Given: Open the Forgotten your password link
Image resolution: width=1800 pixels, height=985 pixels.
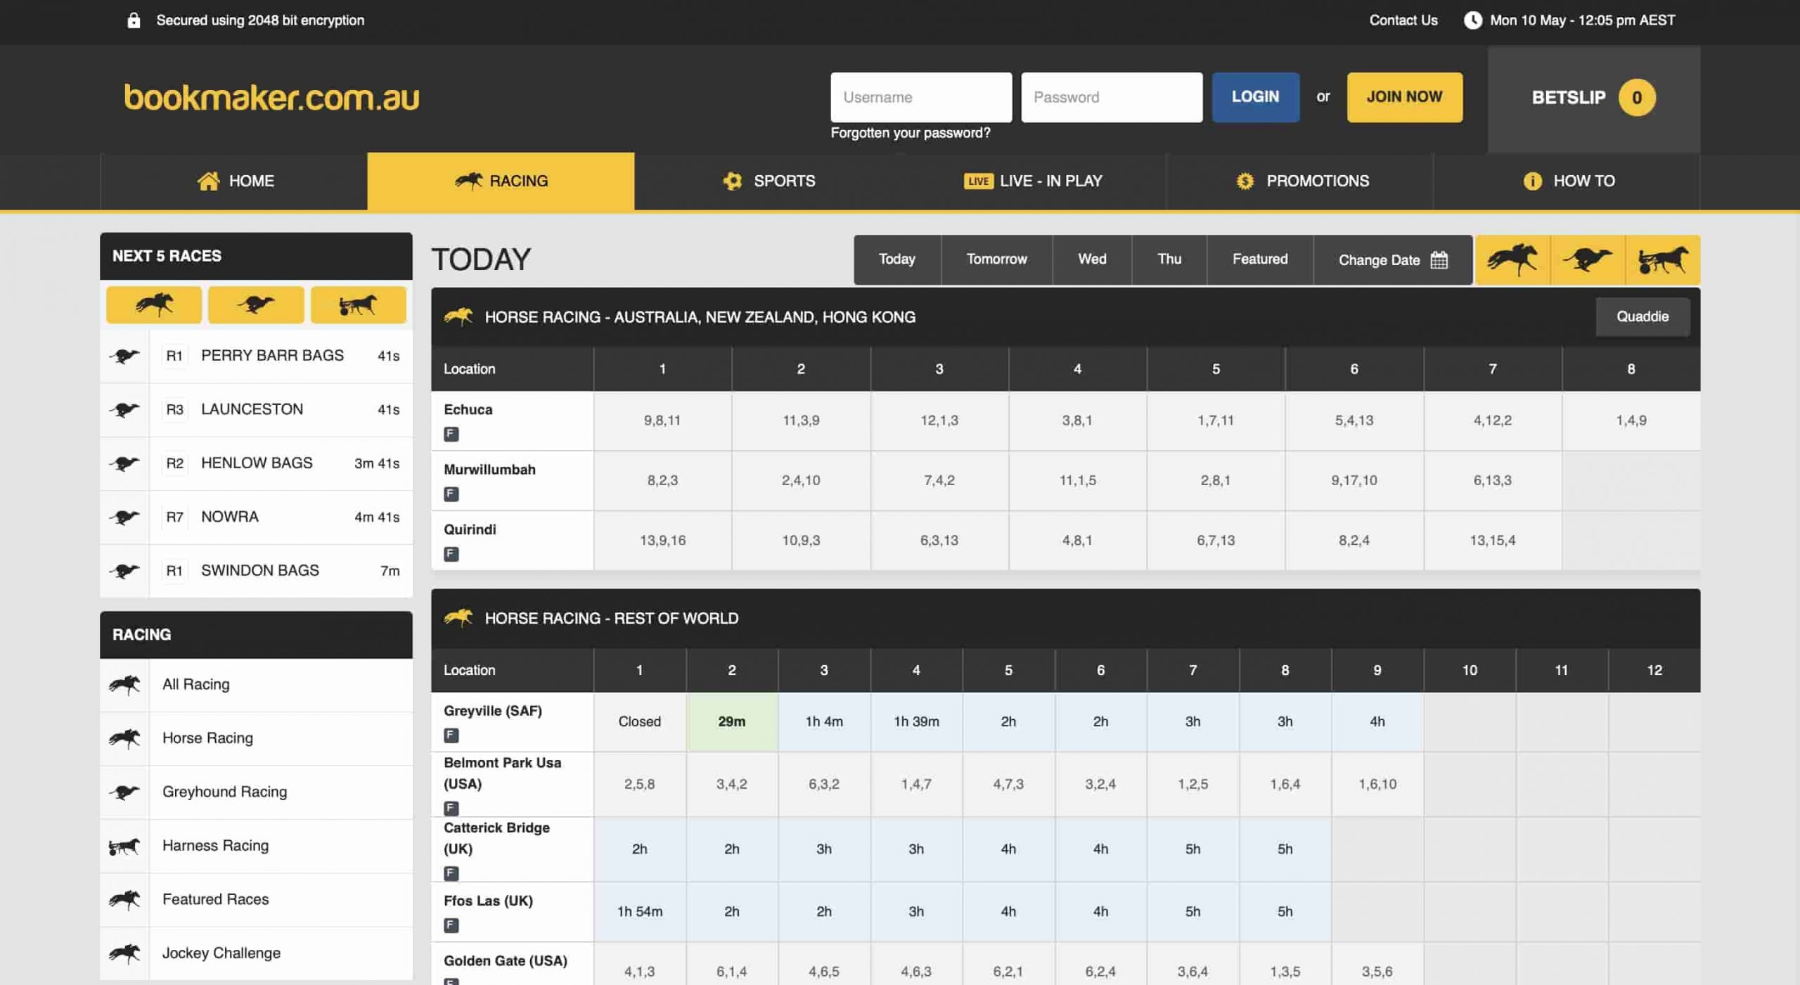Looking at the screenshot, I should point(910,133).
